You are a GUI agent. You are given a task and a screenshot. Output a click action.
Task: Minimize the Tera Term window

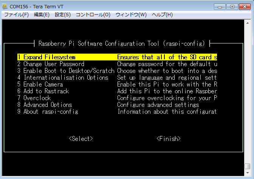coord(220,7)
